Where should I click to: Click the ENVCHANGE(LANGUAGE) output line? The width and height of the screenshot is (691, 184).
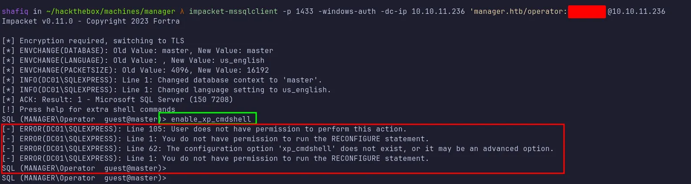(133, 60)
